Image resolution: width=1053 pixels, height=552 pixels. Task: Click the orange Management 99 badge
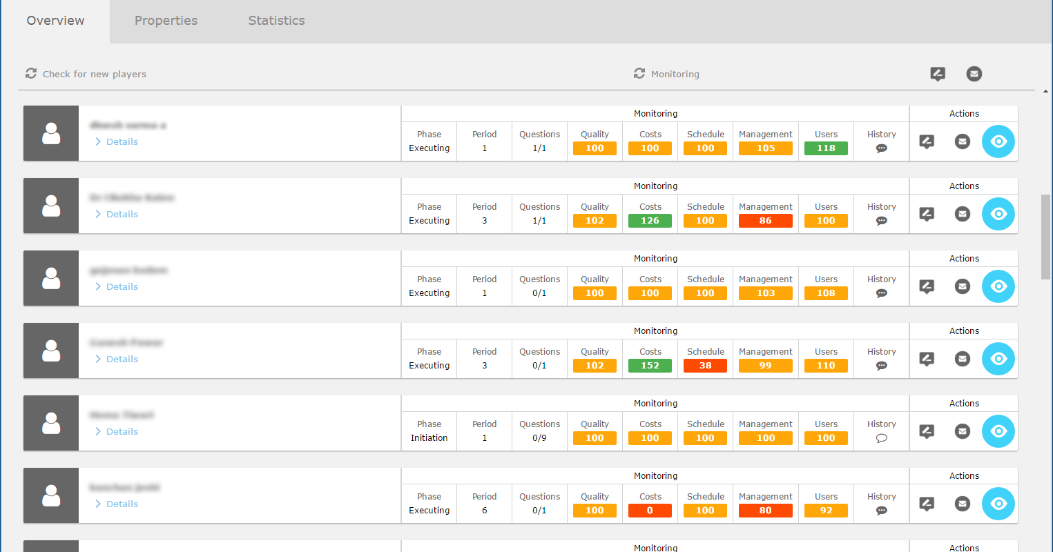(766, 366)
